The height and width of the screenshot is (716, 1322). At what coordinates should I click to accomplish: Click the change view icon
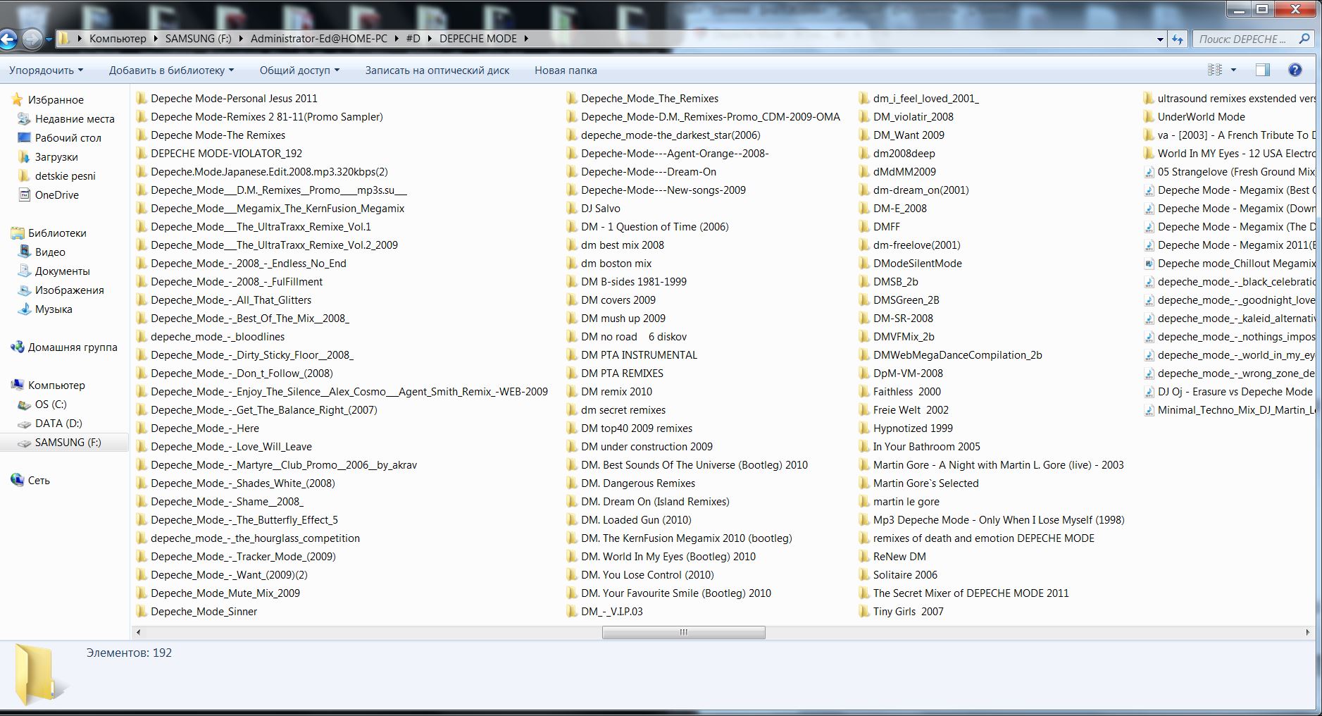1215,70
